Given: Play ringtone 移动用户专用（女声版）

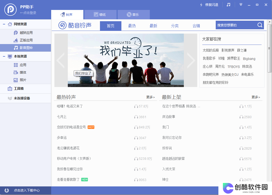Looking at the screenshot, I should coord(74,158).
